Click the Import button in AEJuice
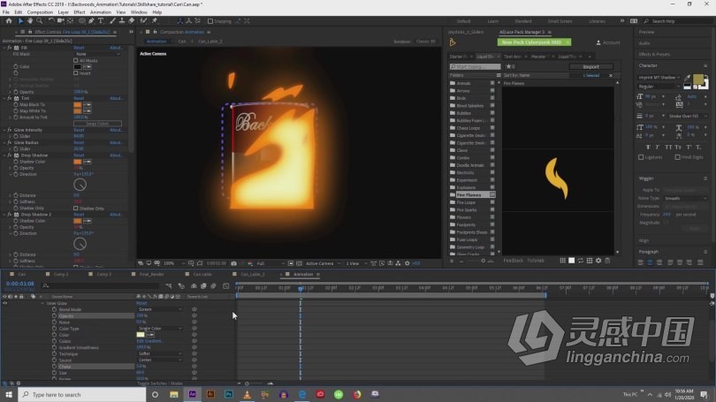This screenshot has height=402, width=716. click(x=590, y=66)
